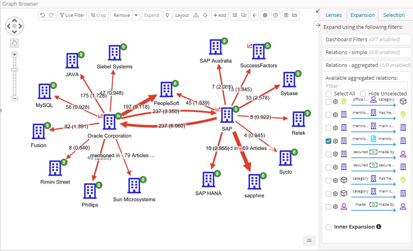413x251 pixels.
Task: Select the Expansion tab
Action: point(363,15)
